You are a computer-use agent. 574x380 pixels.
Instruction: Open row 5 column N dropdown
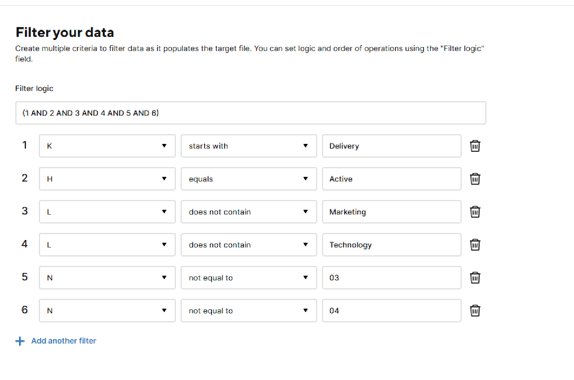click(x=107, y=278)
